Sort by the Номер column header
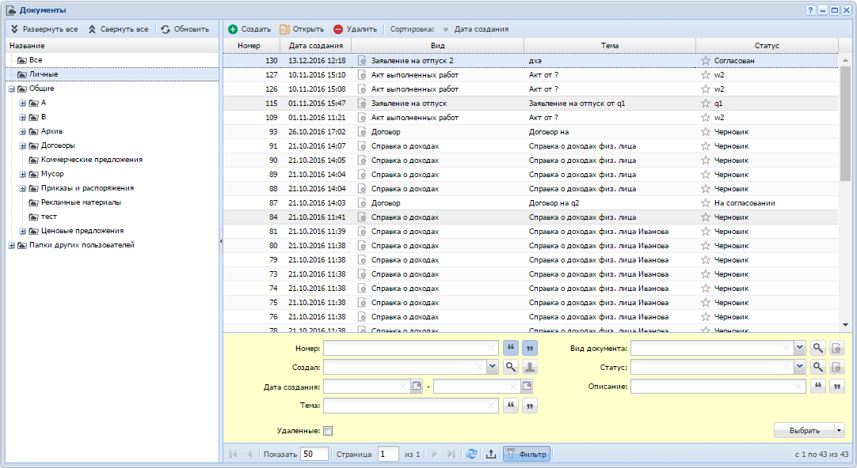The image size is (857, 468). tap(251, 46)
